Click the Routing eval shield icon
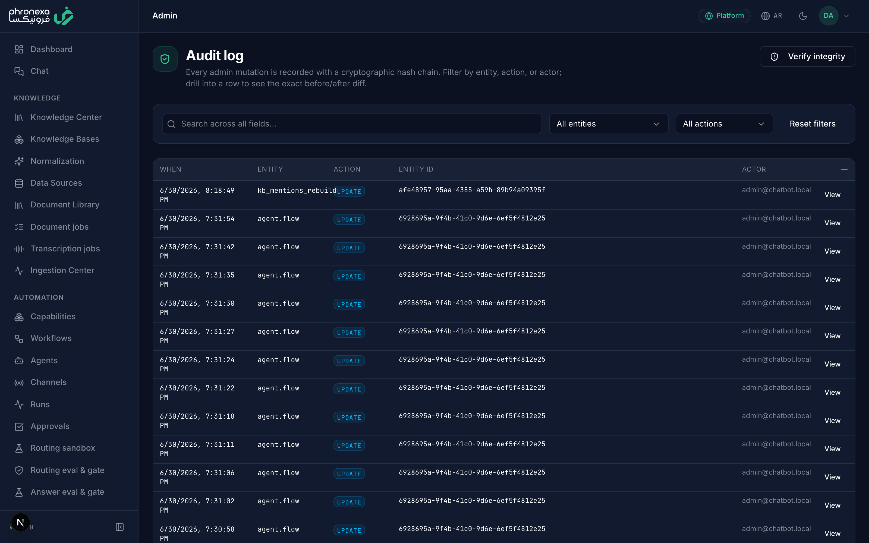The image size is (869, 543). (19, 470)
